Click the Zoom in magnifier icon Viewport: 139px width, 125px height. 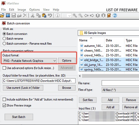[75, 16]
